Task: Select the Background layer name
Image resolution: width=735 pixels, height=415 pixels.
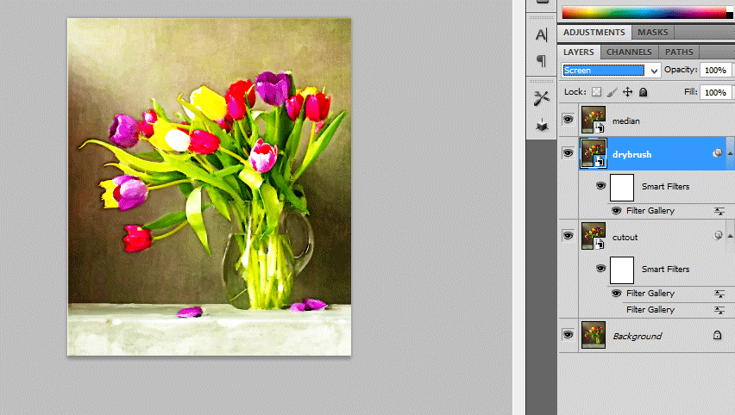Action: (x=637, y=336)
